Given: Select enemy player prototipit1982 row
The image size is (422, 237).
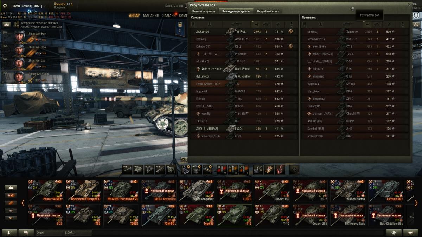Looking at the screenshot, I should click(x=355, y=136).
